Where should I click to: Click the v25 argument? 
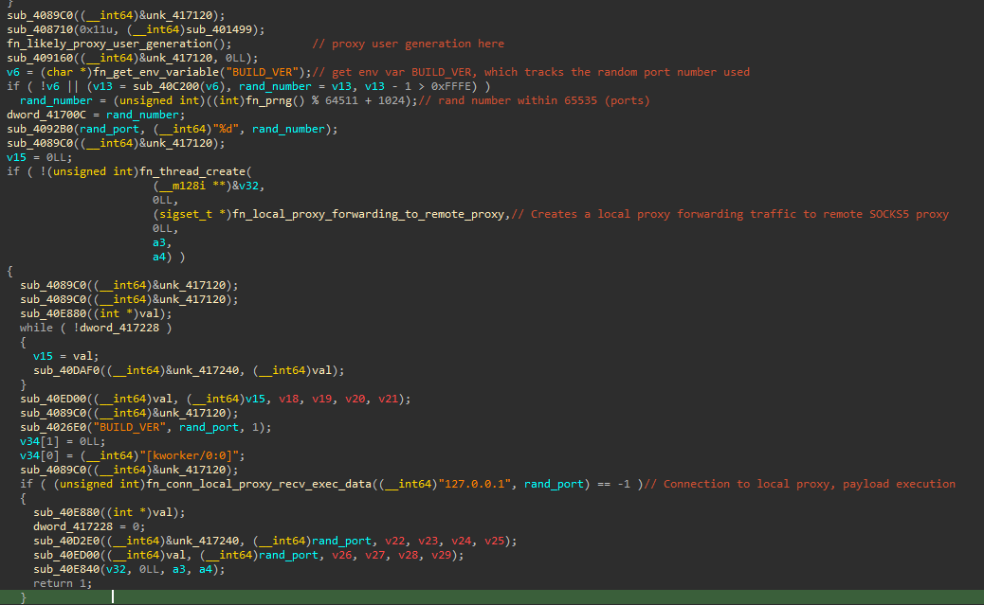(x=494, y=541)
